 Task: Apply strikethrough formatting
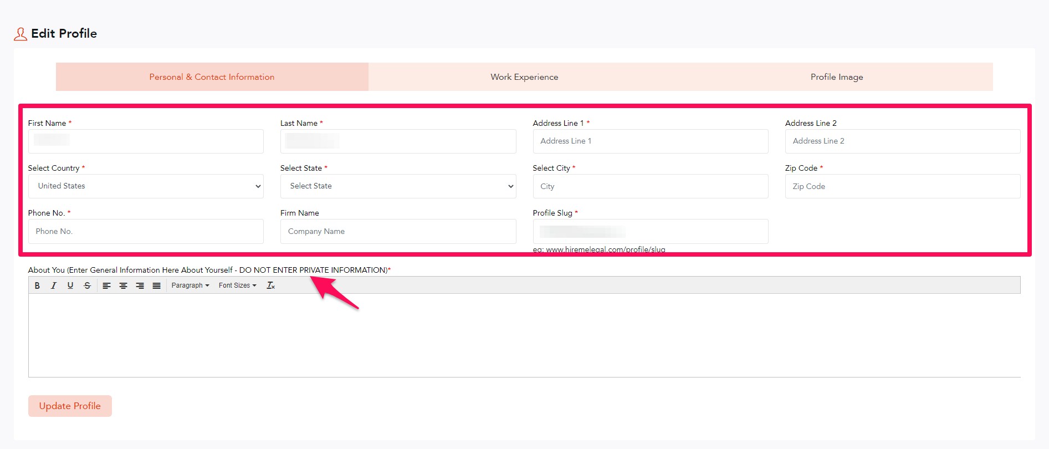87,285
